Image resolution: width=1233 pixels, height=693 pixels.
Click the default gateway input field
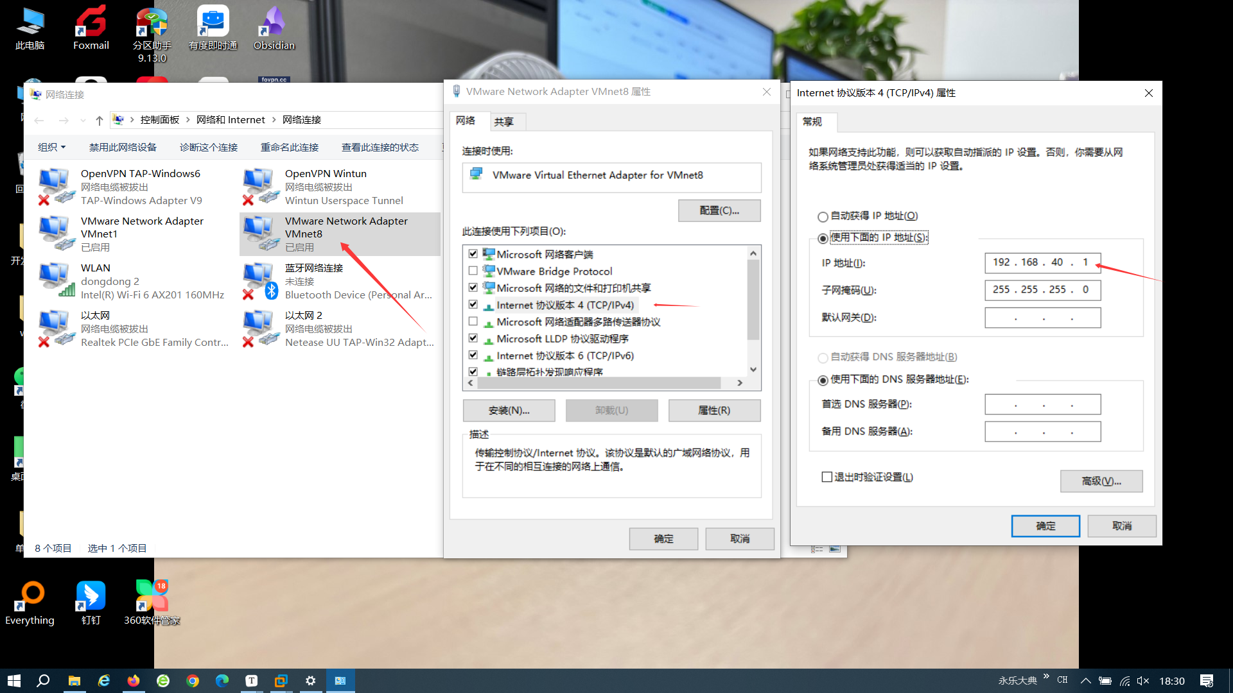tap(1042, 318)
